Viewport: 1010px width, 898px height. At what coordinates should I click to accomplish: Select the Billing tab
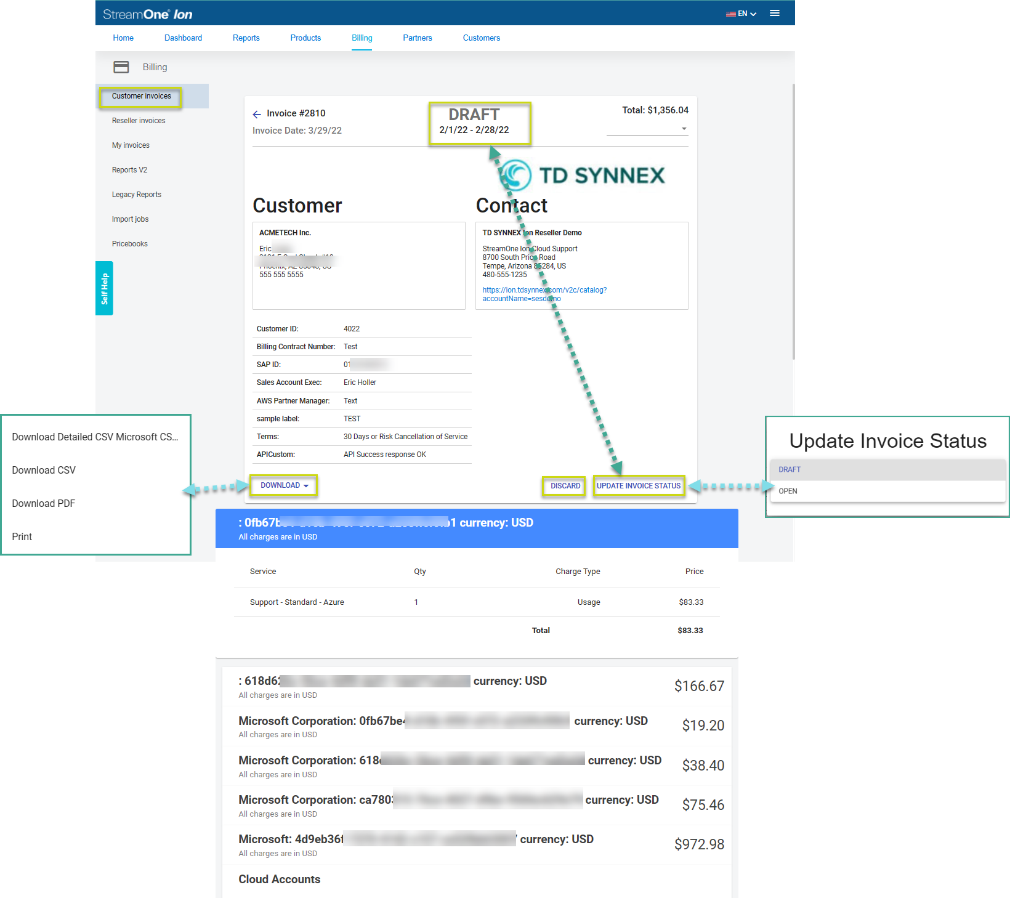362,38
